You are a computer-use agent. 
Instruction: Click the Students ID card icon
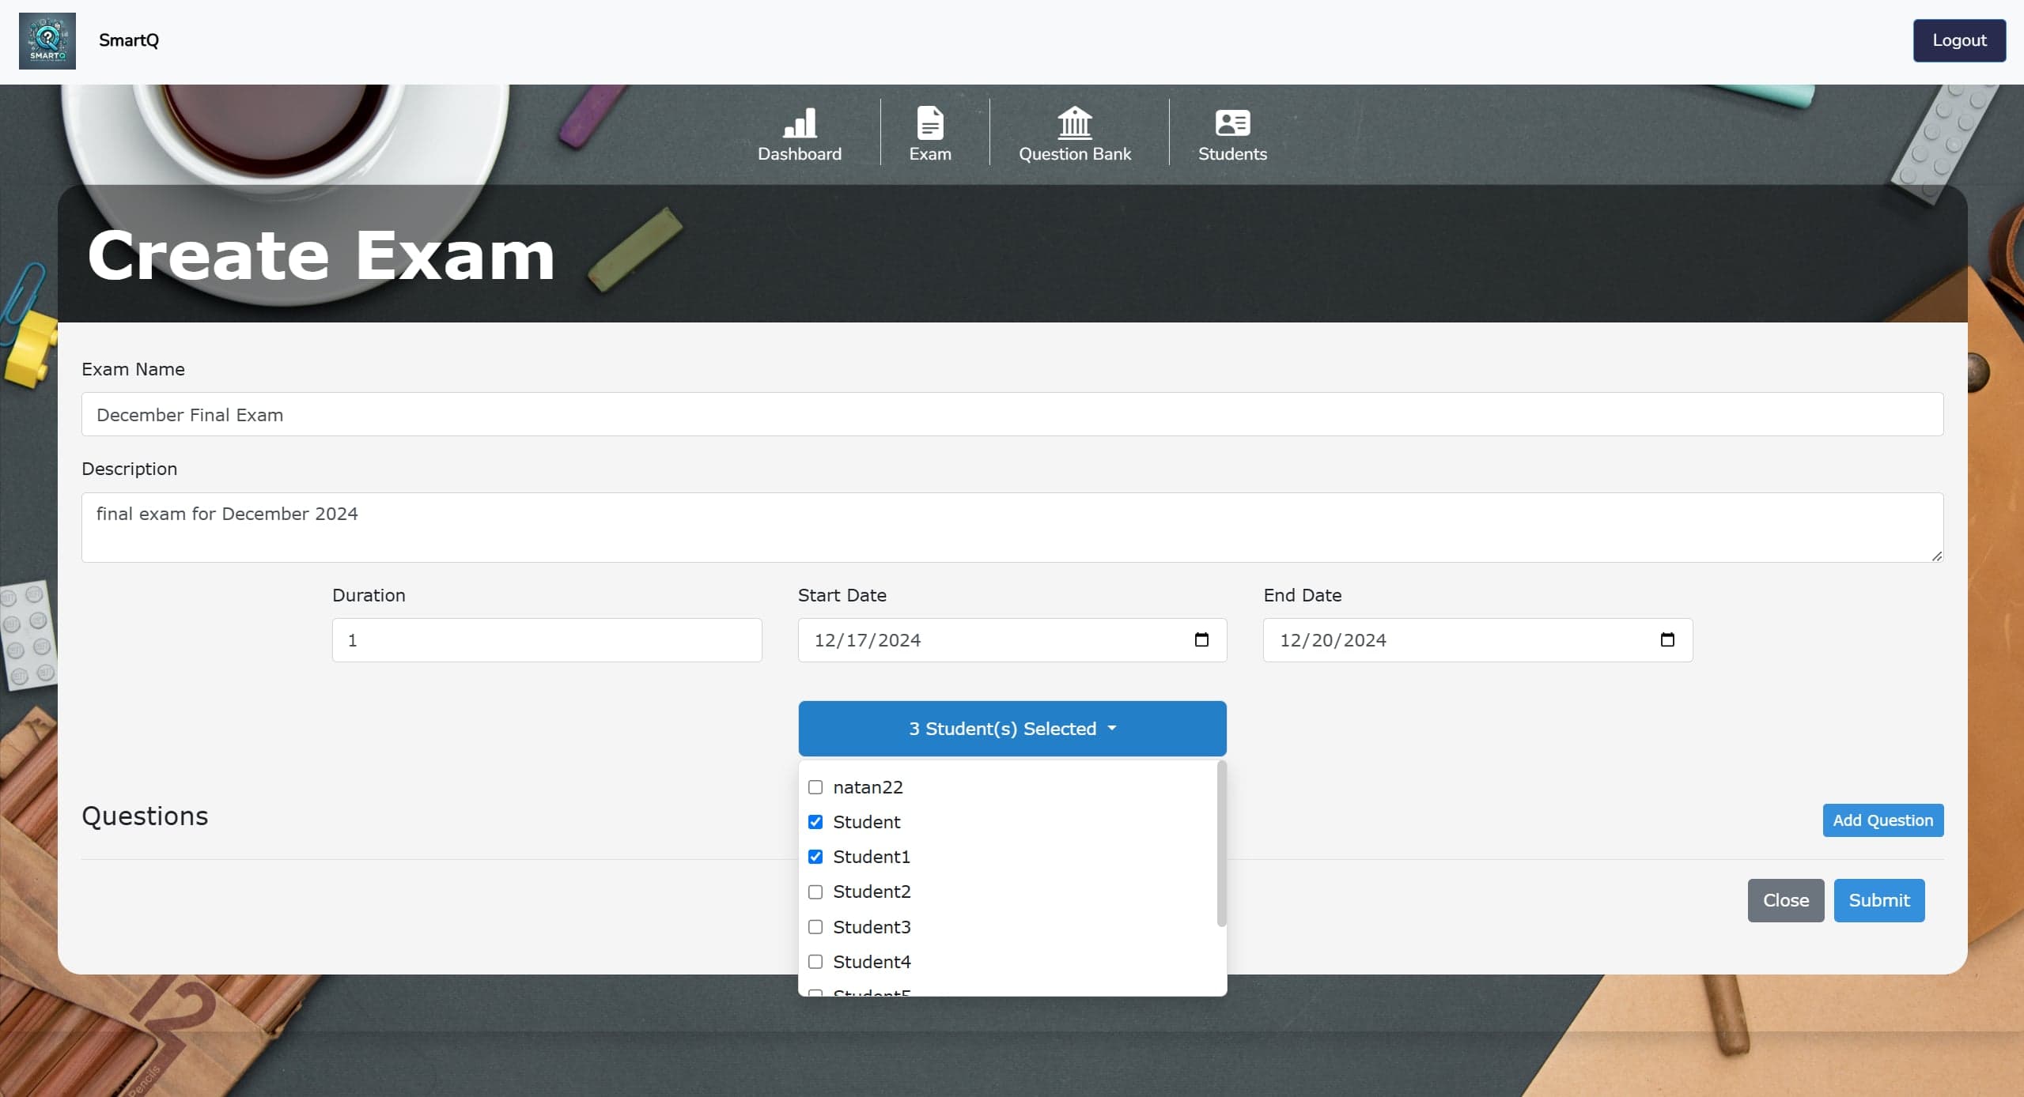coord(1232,123)
